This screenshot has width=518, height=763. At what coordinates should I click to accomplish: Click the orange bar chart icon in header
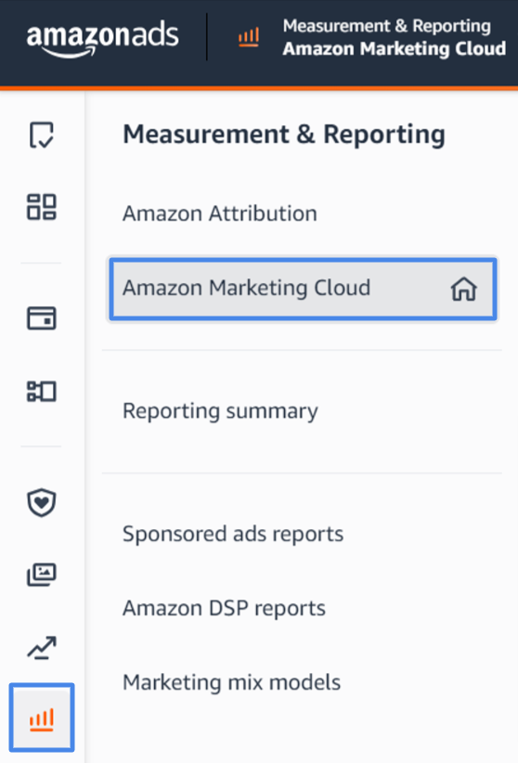[249, 37]
